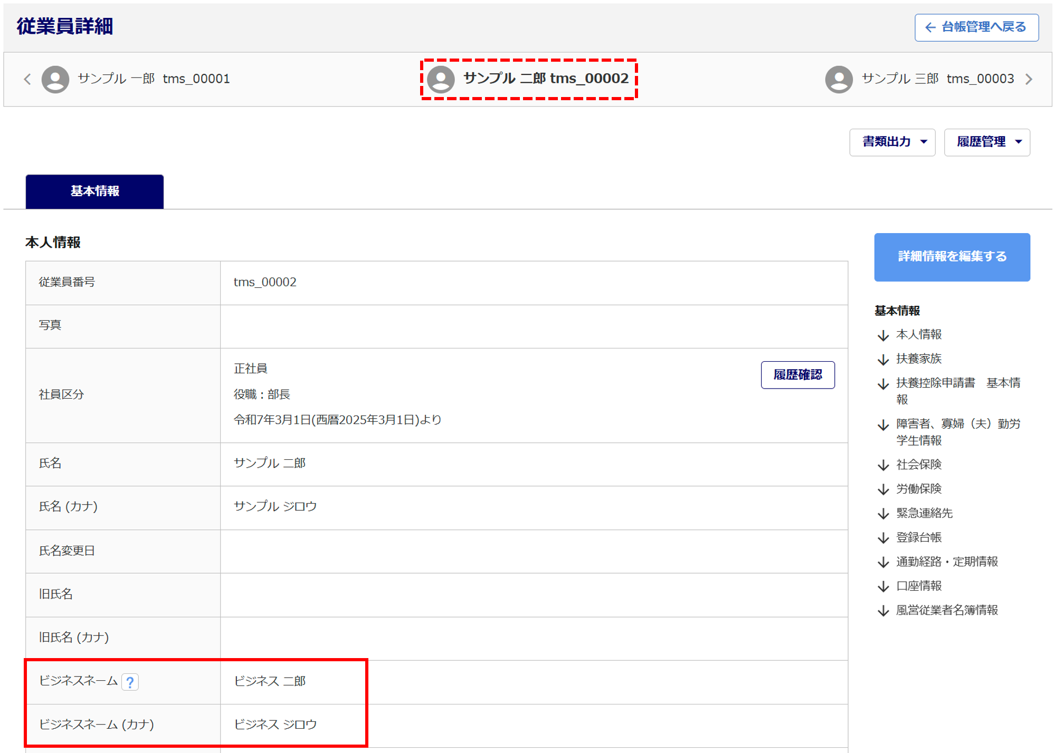Image resolution: width=1055 pixels, height=753 pixels.
Task: Click サンプル 一郎's avatar icon
Action: coord(55,79)
